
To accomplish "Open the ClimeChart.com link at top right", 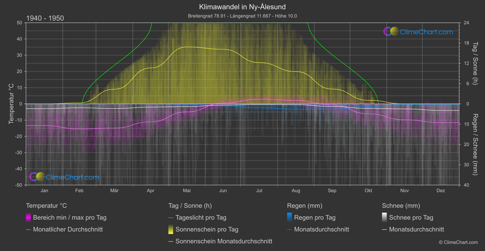I will 426,32.
